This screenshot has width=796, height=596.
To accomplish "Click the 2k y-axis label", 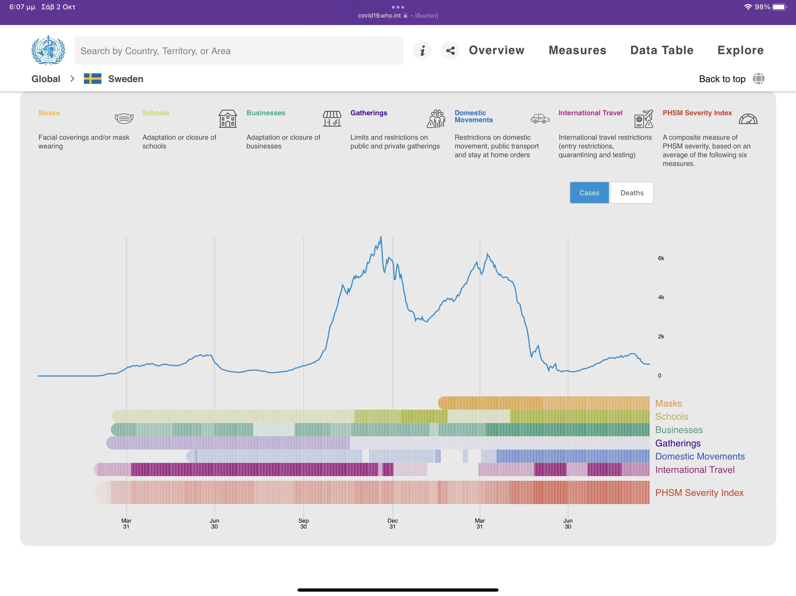I will click(661, 336).
